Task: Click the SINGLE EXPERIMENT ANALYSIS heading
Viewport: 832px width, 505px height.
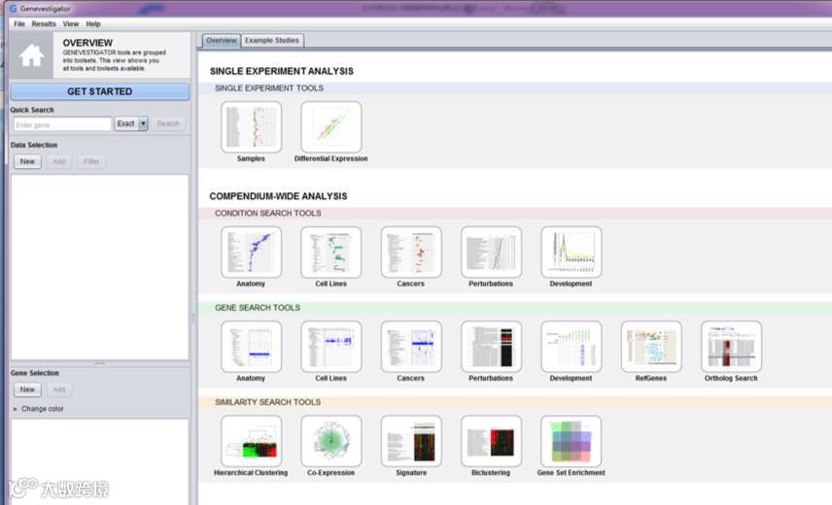Action: coord(281,71)
